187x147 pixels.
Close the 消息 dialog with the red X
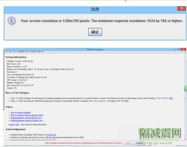(x=182, y=8)
